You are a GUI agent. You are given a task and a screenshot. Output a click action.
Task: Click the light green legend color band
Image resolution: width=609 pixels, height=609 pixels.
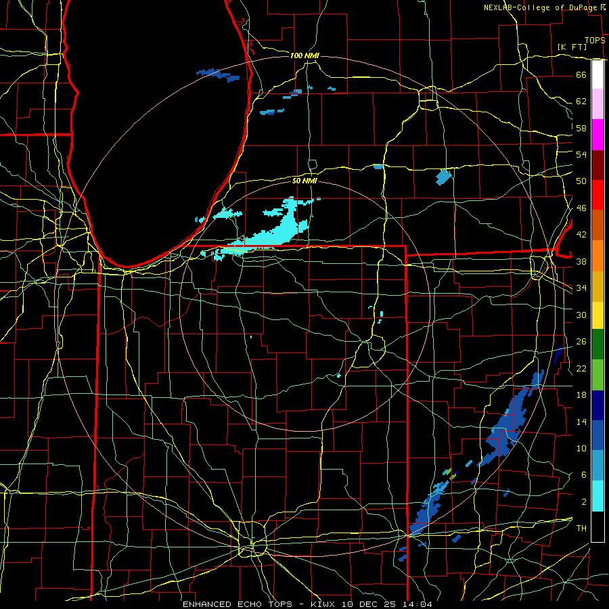click(597, 375)
